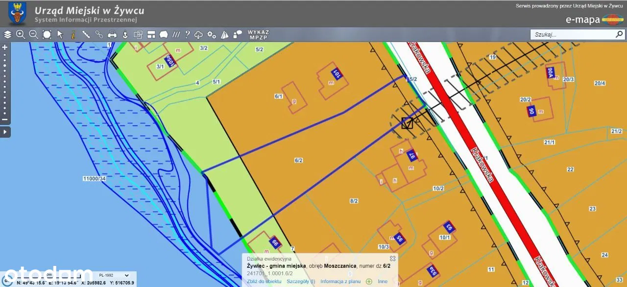Activate the object information 'i' tool

tap(73, 34)
